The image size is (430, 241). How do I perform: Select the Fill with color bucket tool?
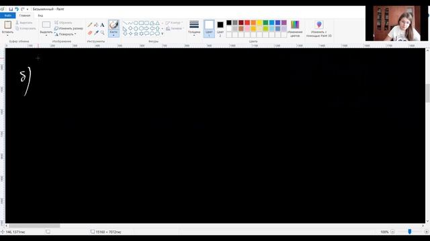(x=96, y=25)
